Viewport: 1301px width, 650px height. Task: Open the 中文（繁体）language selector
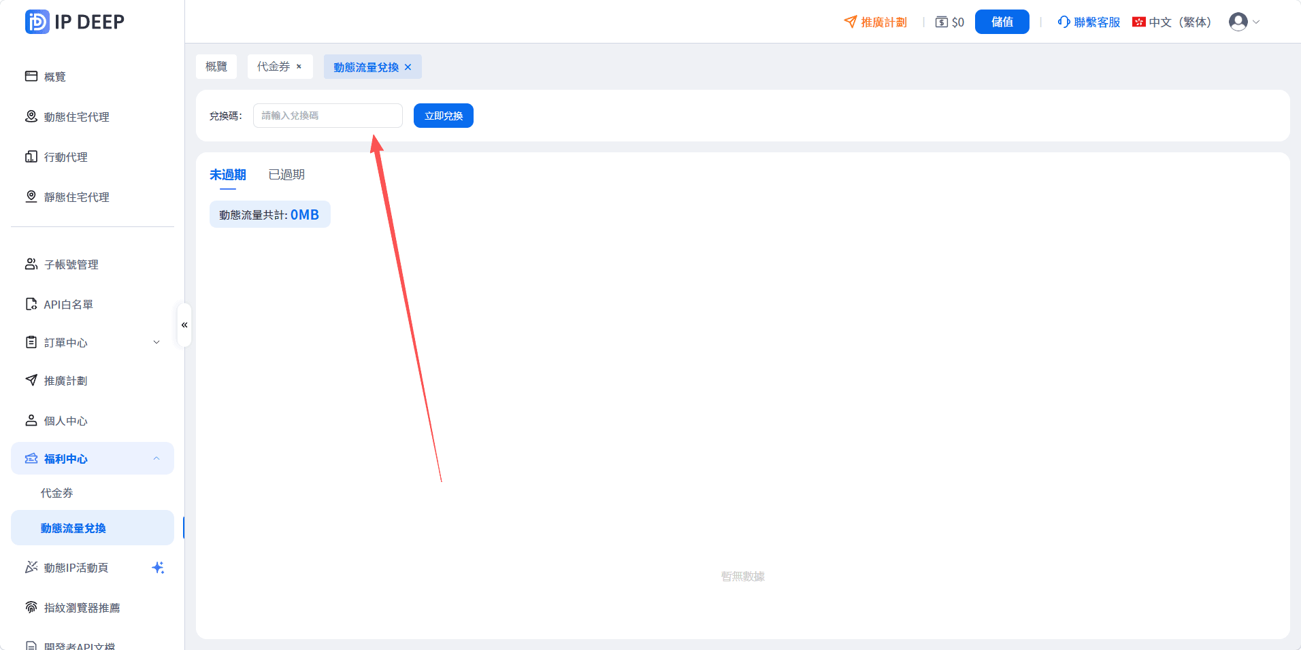tap(1172, 22)
